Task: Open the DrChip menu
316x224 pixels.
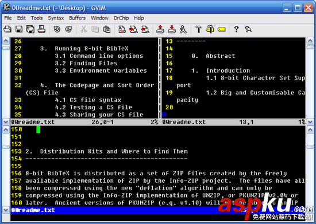Action: click(121, 18)
